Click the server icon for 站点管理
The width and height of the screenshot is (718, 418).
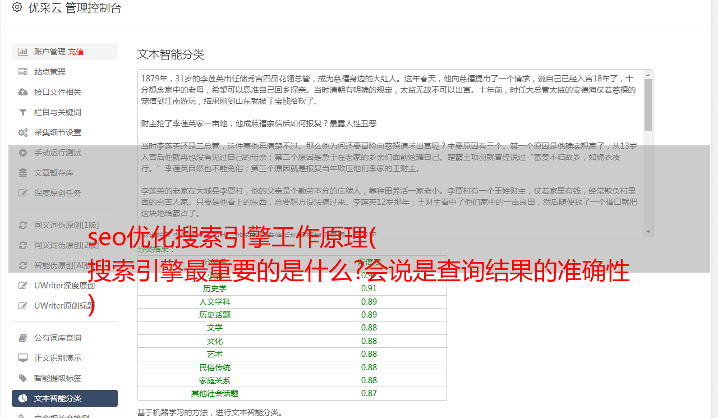(x=23, y=72)
